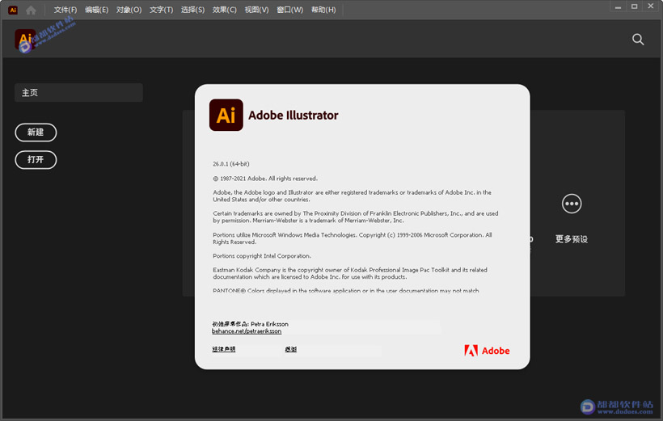Open the 窗口(W) menu
Viewport: 663px width, 421px height.
[x=289, y=10]
